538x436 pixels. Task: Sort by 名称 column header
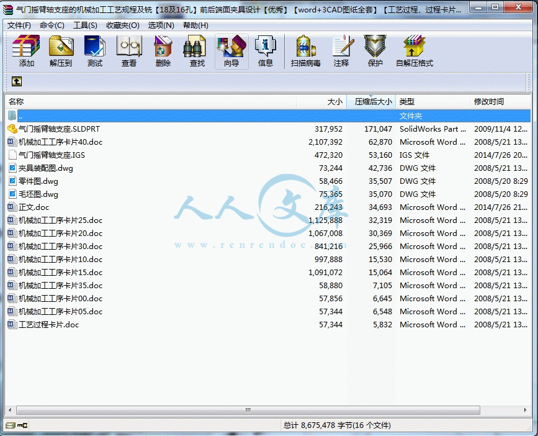click(150, 102)
